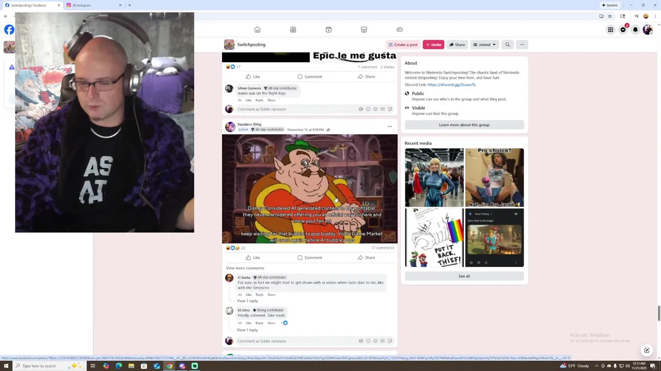Open the 1 comment count link
661x371 pixels.
point(368,67)
